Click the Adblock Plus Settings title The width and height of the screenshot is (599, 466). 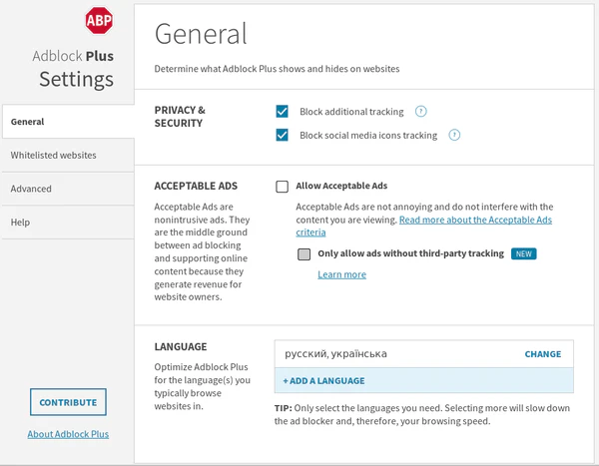(76, 68)
